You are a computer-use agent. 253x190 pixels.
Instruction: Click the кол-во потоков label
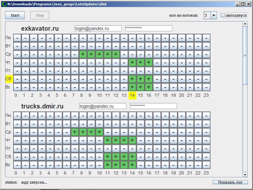(184, 15)
